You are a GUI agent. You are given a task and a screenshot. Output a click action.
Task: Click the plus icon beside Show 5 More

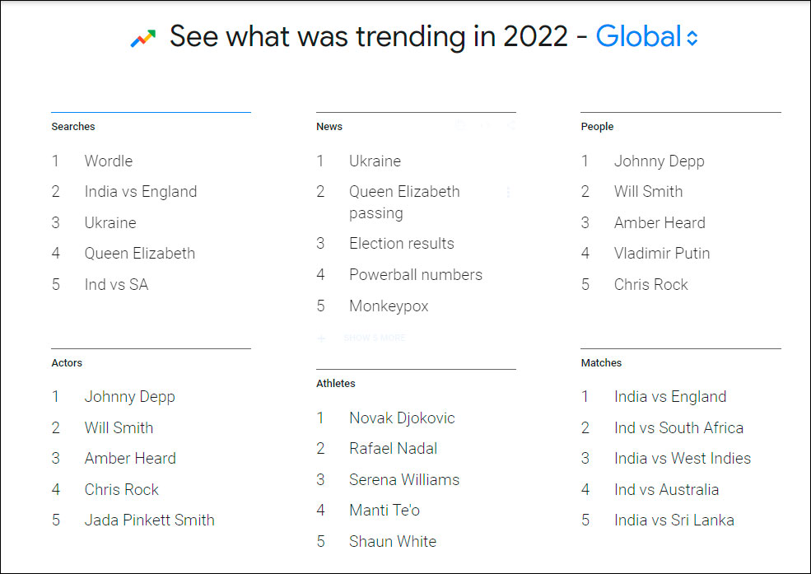pos(322,338)
